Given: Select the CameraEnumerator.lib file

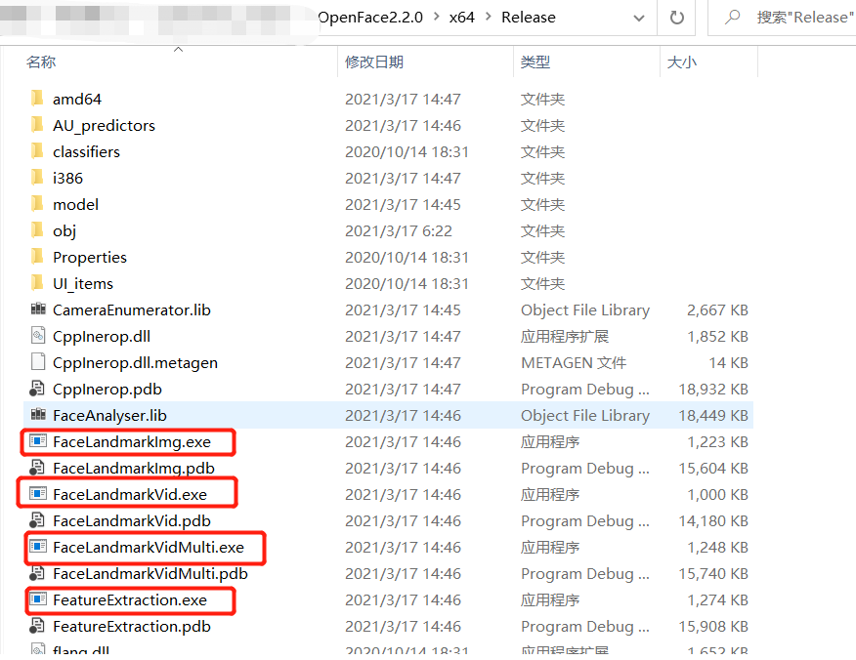Looking at the screenshot, I should click(x=132, y=309).
